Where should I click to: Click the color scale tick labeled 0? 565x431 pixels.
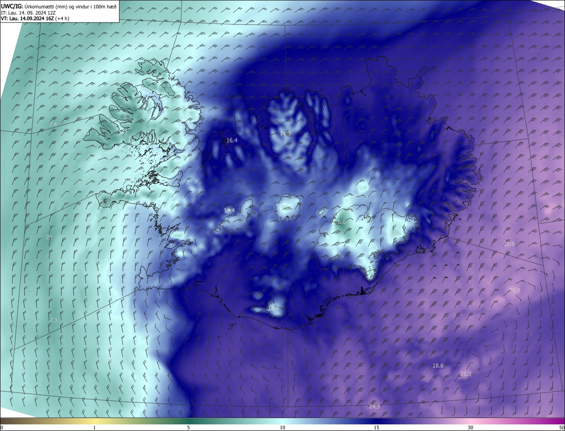pos(2,427)
